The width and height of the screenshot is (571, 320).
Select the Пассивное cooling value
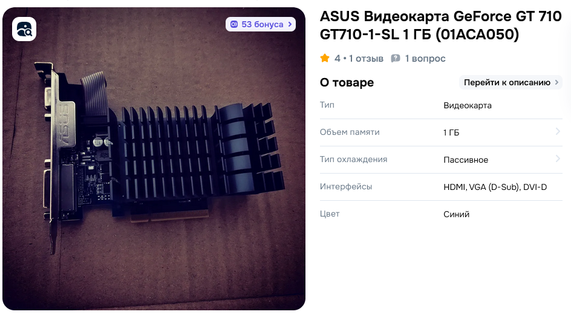pos(466,160)
